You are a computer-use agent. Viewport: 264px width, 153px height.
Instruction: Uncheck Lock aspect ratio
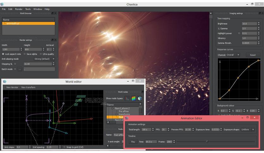coord(3,54)
